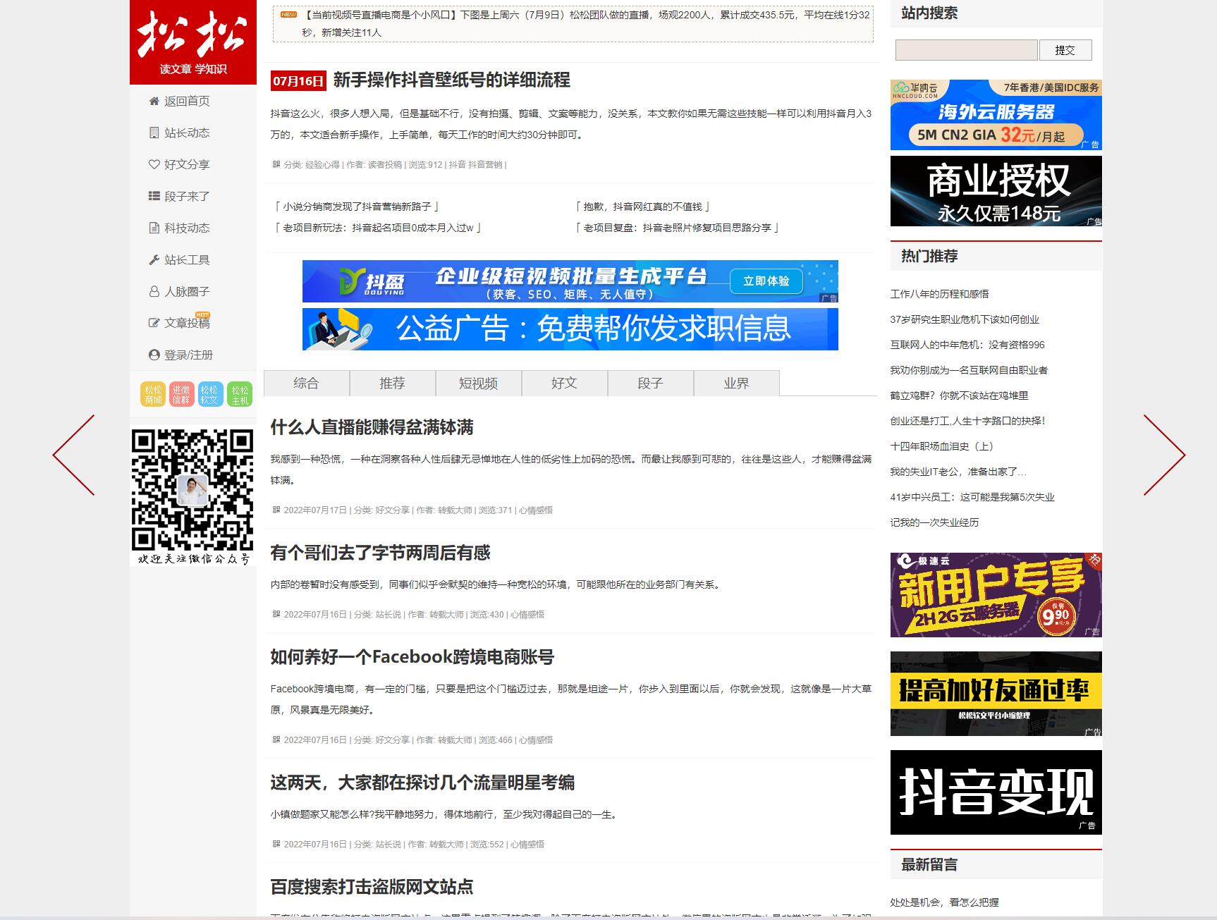Screen dimensions: 1217x920
Task: Open the pink 进微信群 badge
Action: tap(181, 395)
